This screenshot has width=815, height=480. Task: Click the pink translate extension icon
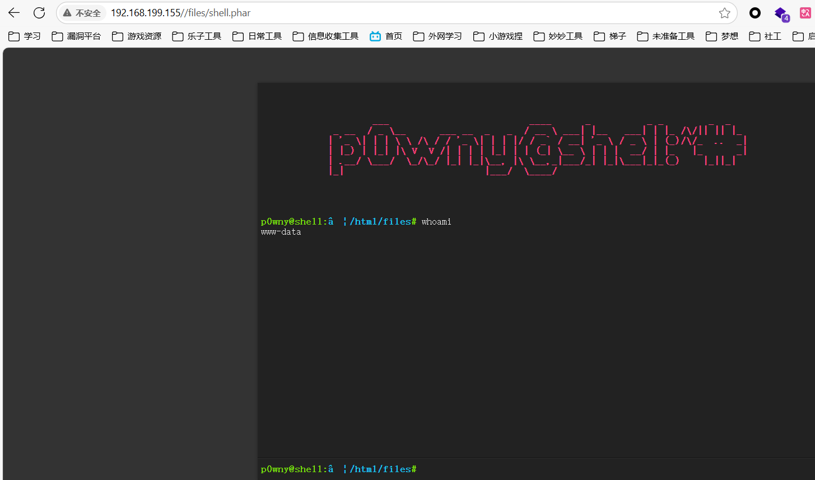point(805,13)
